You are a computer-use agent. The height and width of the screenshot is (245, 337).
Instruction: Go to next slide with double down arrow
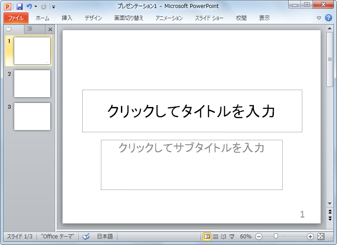click(330, 219)
